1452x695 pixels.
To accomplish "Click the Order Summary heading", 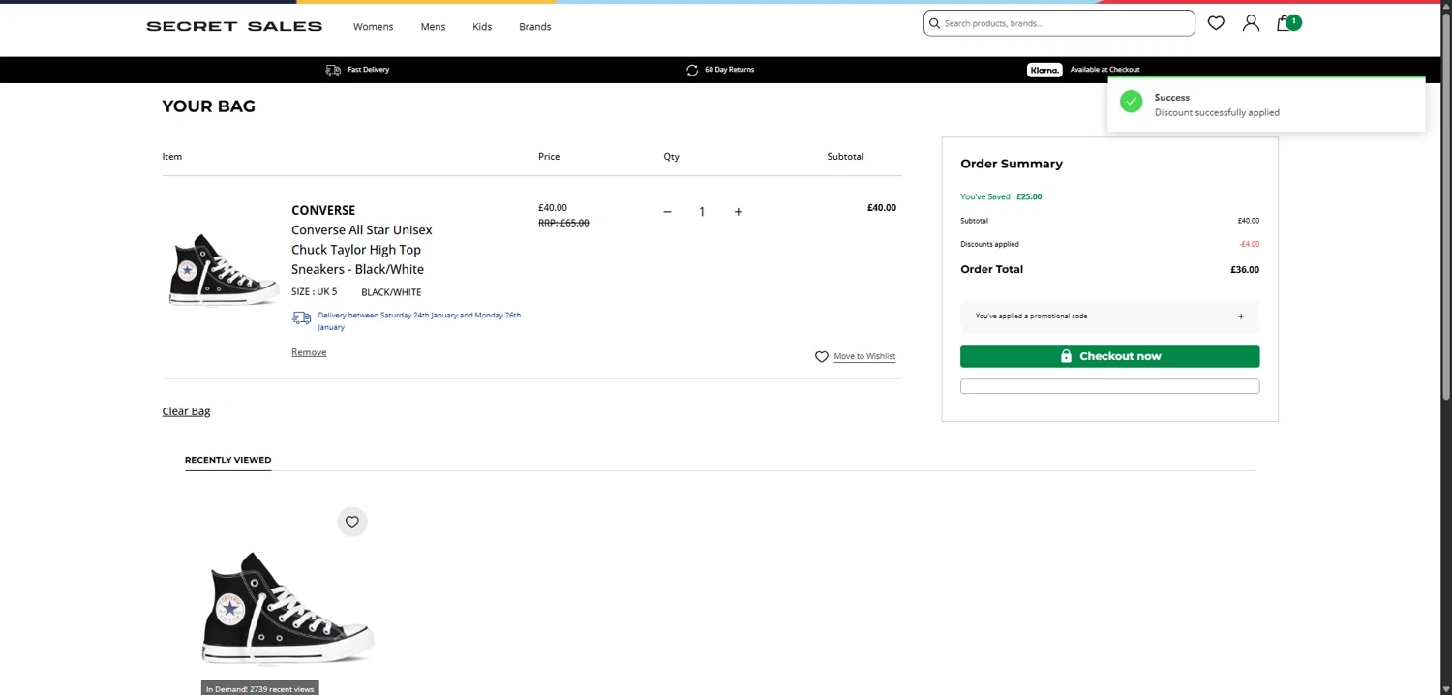I will tap(1012, 164).
